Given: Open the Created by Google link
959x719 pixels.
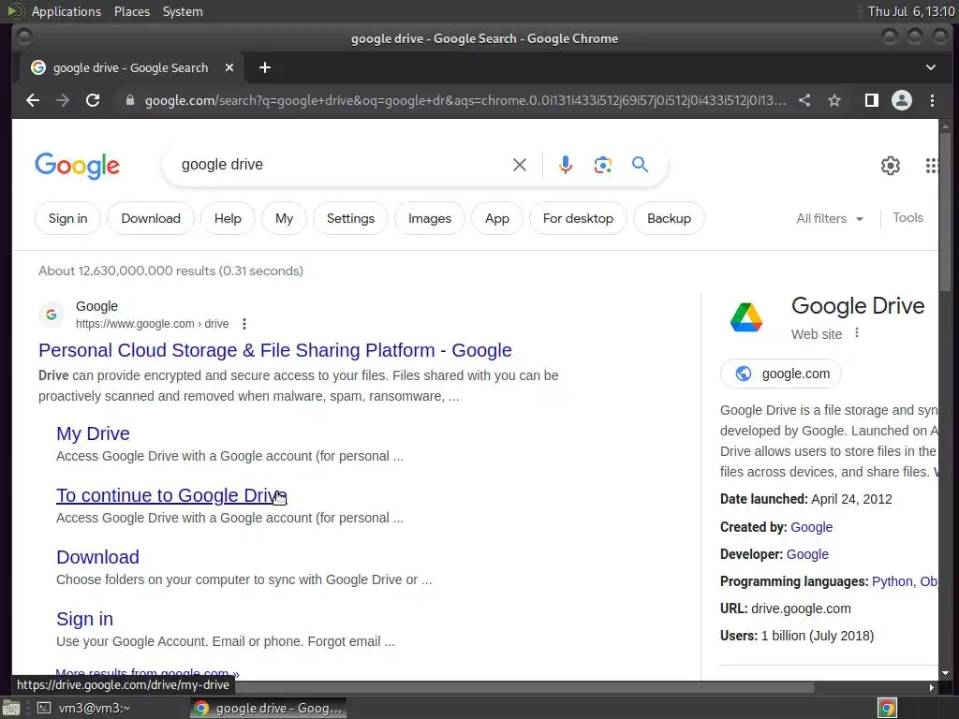Looking at the screenshot, I should [x=812, y=527].
